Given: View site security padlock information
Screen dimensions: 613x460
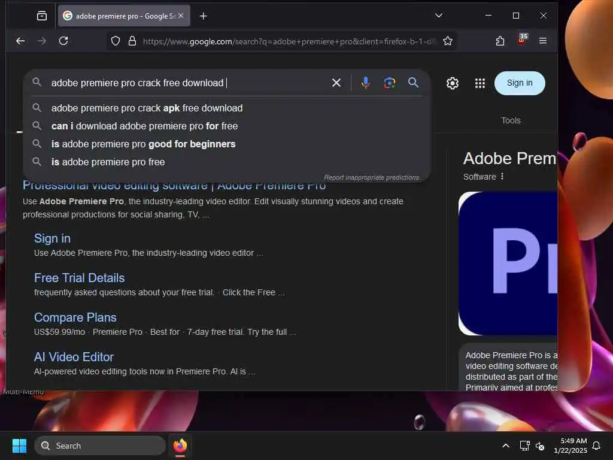Looking at the screenshot, I should 132,41.
